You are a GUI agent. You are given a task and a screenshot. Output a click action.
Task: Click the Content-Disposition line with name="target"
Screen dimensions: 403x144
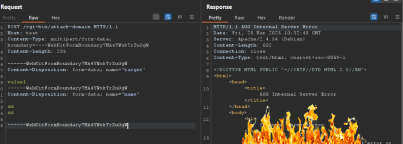77,70
